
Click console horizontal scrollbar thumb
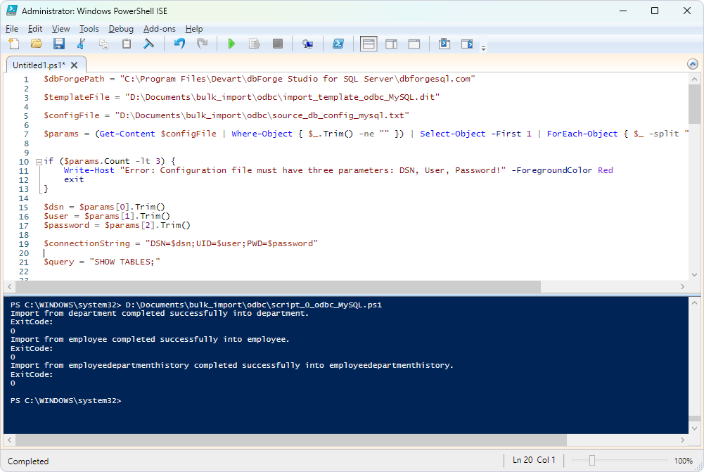[x=291, y=440]
